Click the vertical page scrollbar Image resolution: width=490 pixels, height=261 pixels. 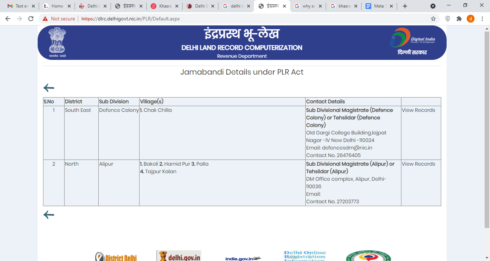pyautogui.click(x=487, y=129)
